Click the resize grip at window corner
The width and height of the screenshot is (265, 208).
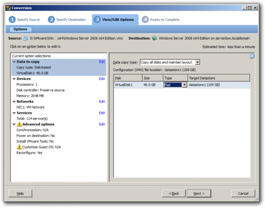[257, 199]
